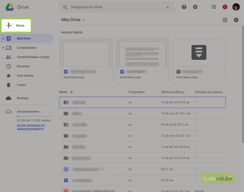Switch to grid view layout
Image resolution: width=244 pixels, height=192 pixels.
(x=225, y=20)
